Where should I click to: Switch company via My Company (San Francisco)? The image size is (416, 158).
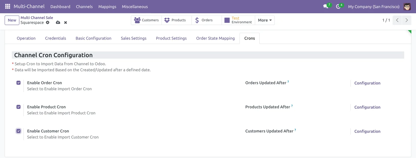pyautogui.click(x=374, y=6)
